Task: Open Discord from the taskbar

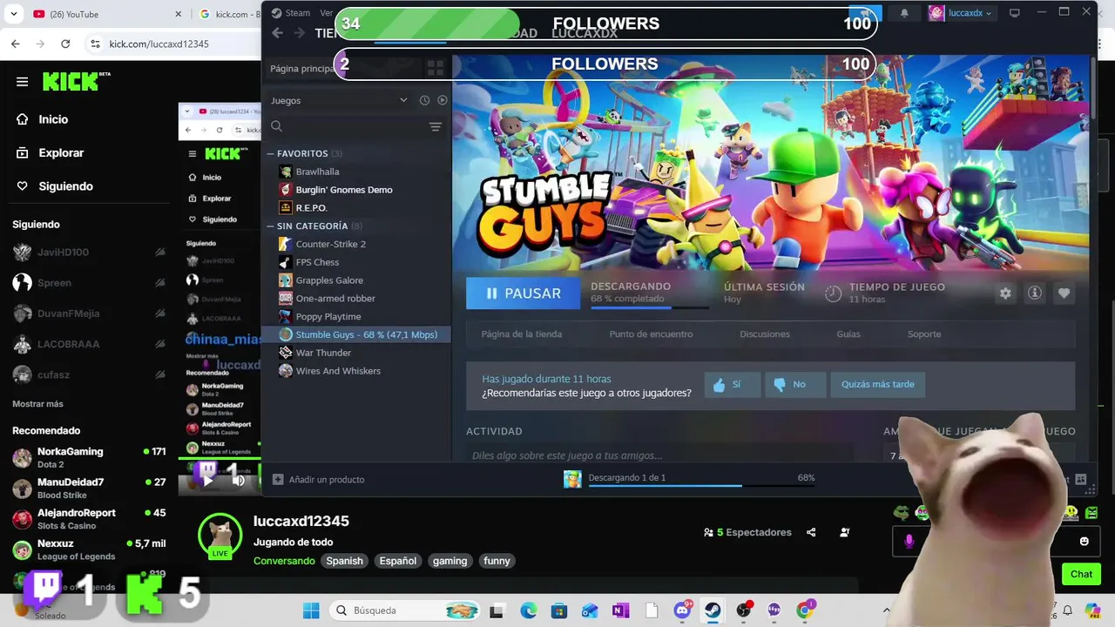Action: [683, 610]
